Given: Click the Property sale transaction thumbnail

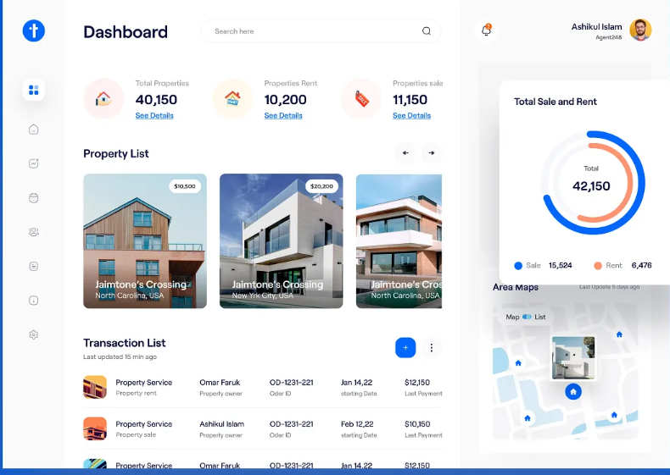Looking at the screenshot, I should pyautogui.click(x=95, y=428).
